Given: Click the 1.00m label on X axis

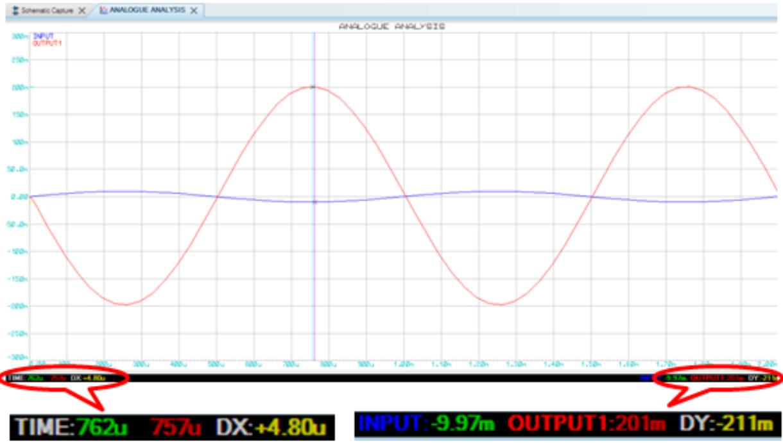Looking at the screenshot, I should point(404,364).
